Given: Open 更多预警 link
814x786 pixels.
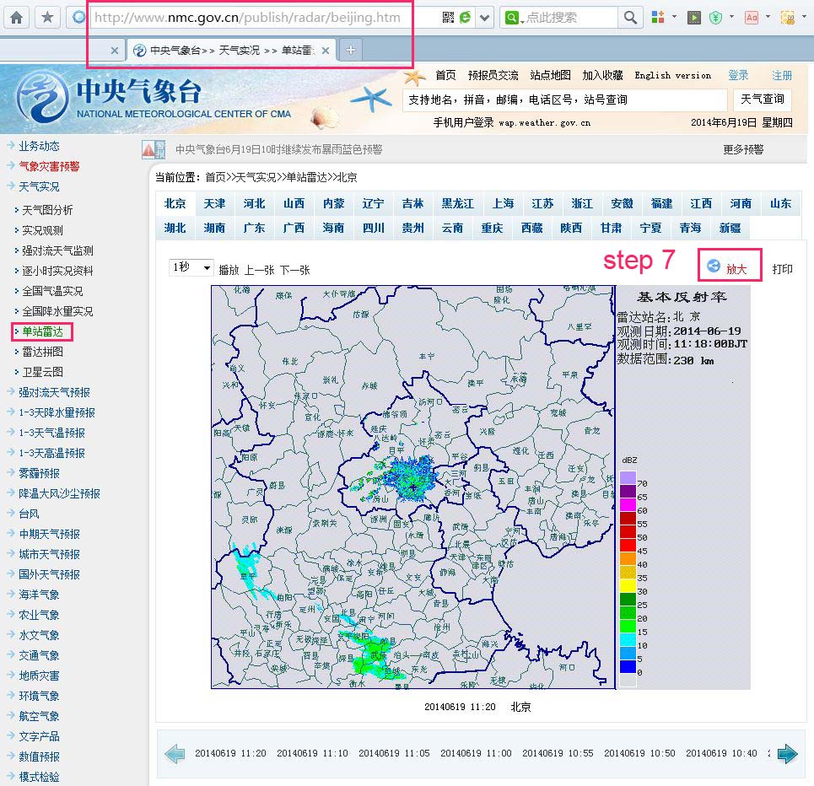Looking at the screenshot, I should 743,149.
